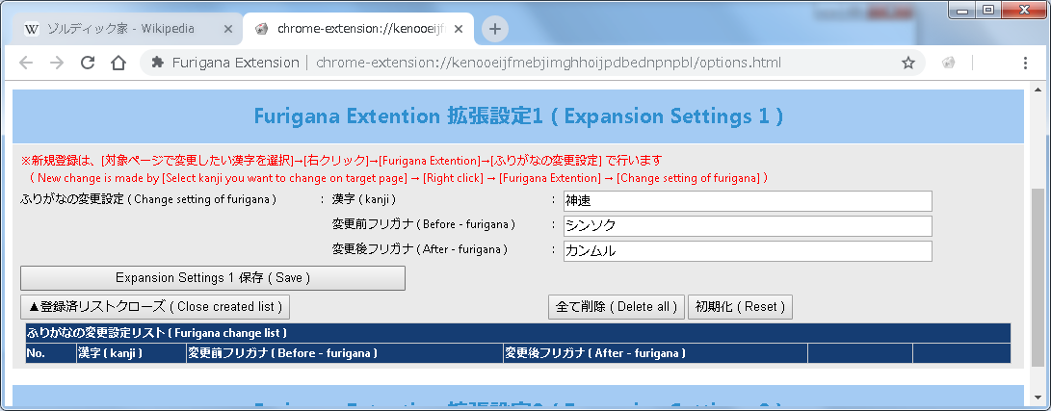Reload the options page

tap(88, 63)
